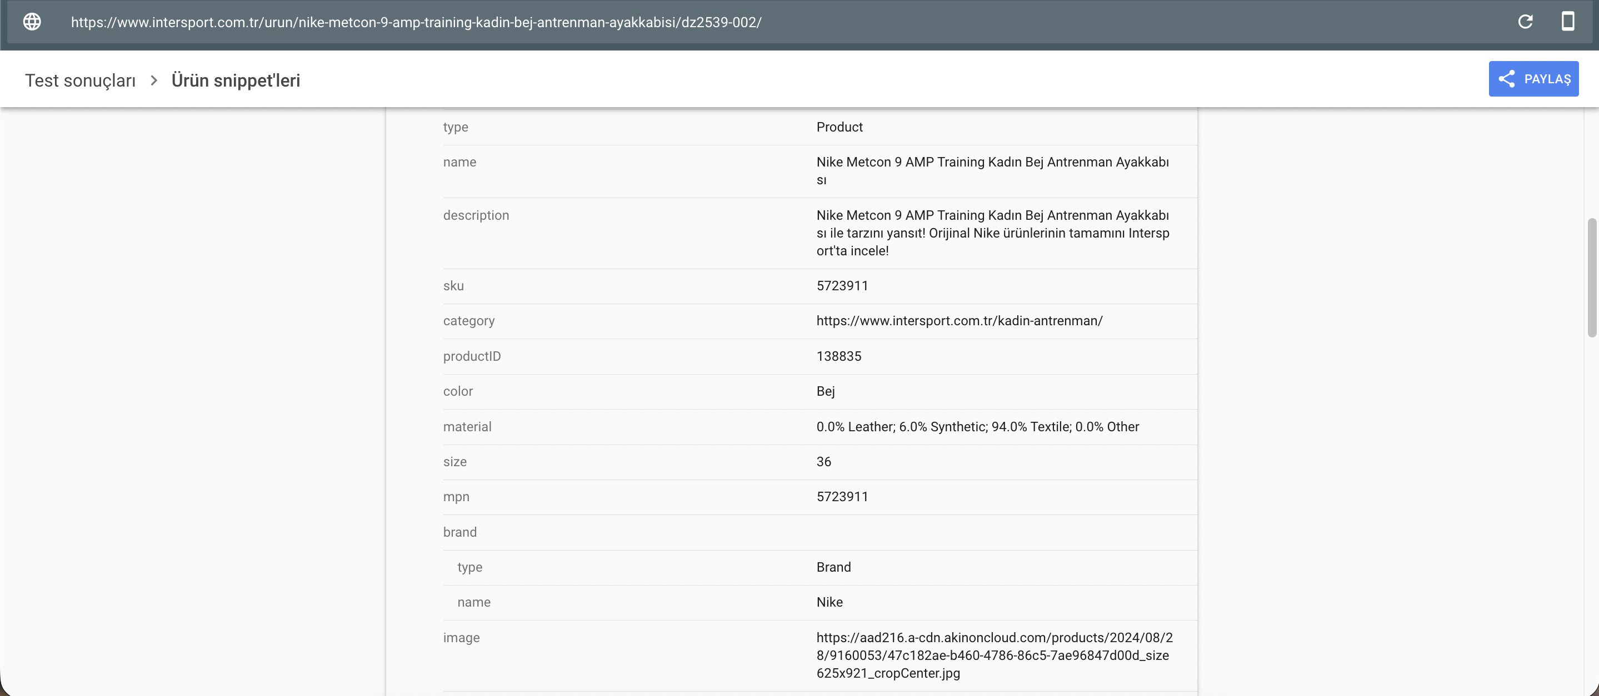Click the share icon in PAYLAŞ button
This screenshot has height=696, width=1599.
1507,79
